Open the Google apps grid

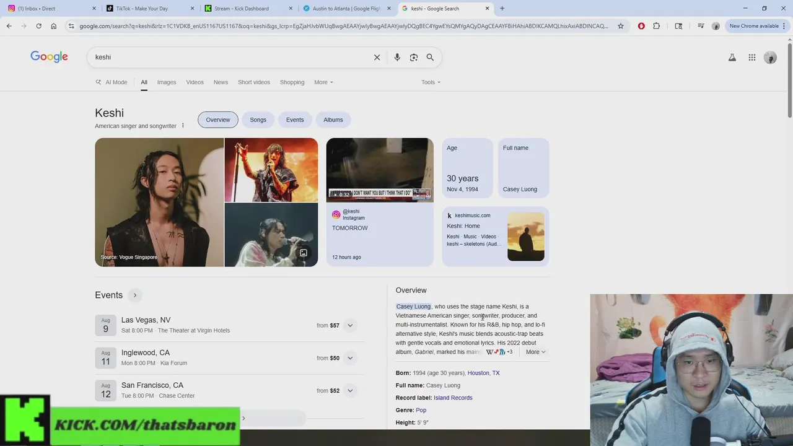[x=751, y=58]
